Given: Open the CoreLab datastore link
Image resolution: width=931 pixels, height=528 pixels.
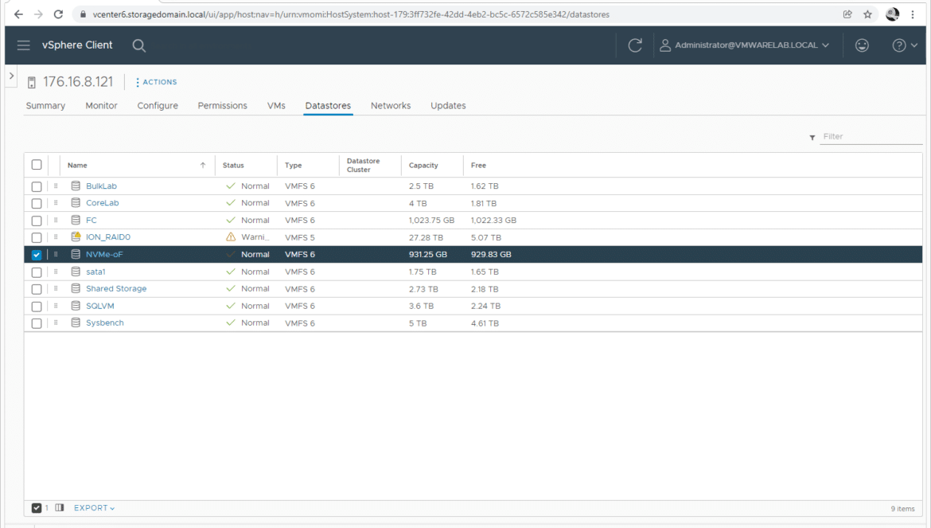Looking at the screenshot, I should pyautogui.click(x=102, y=203).
